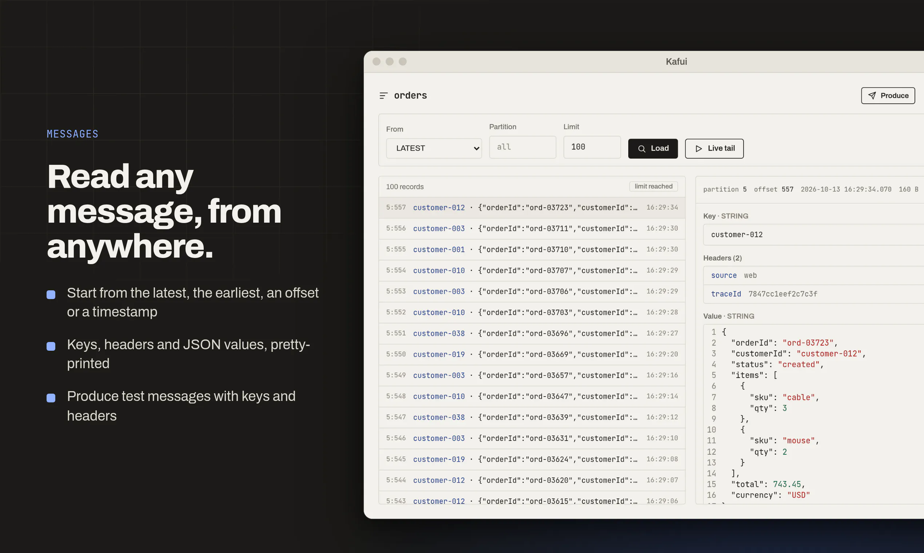Select record 5:544 with ord-03620
Image resolution: width=924 pixels, height=553 pixels.
tap(532, 480)
